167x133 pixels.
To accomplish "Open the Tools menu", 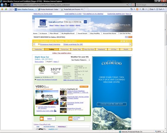I will pyautogui.click(x=160, y=9).
